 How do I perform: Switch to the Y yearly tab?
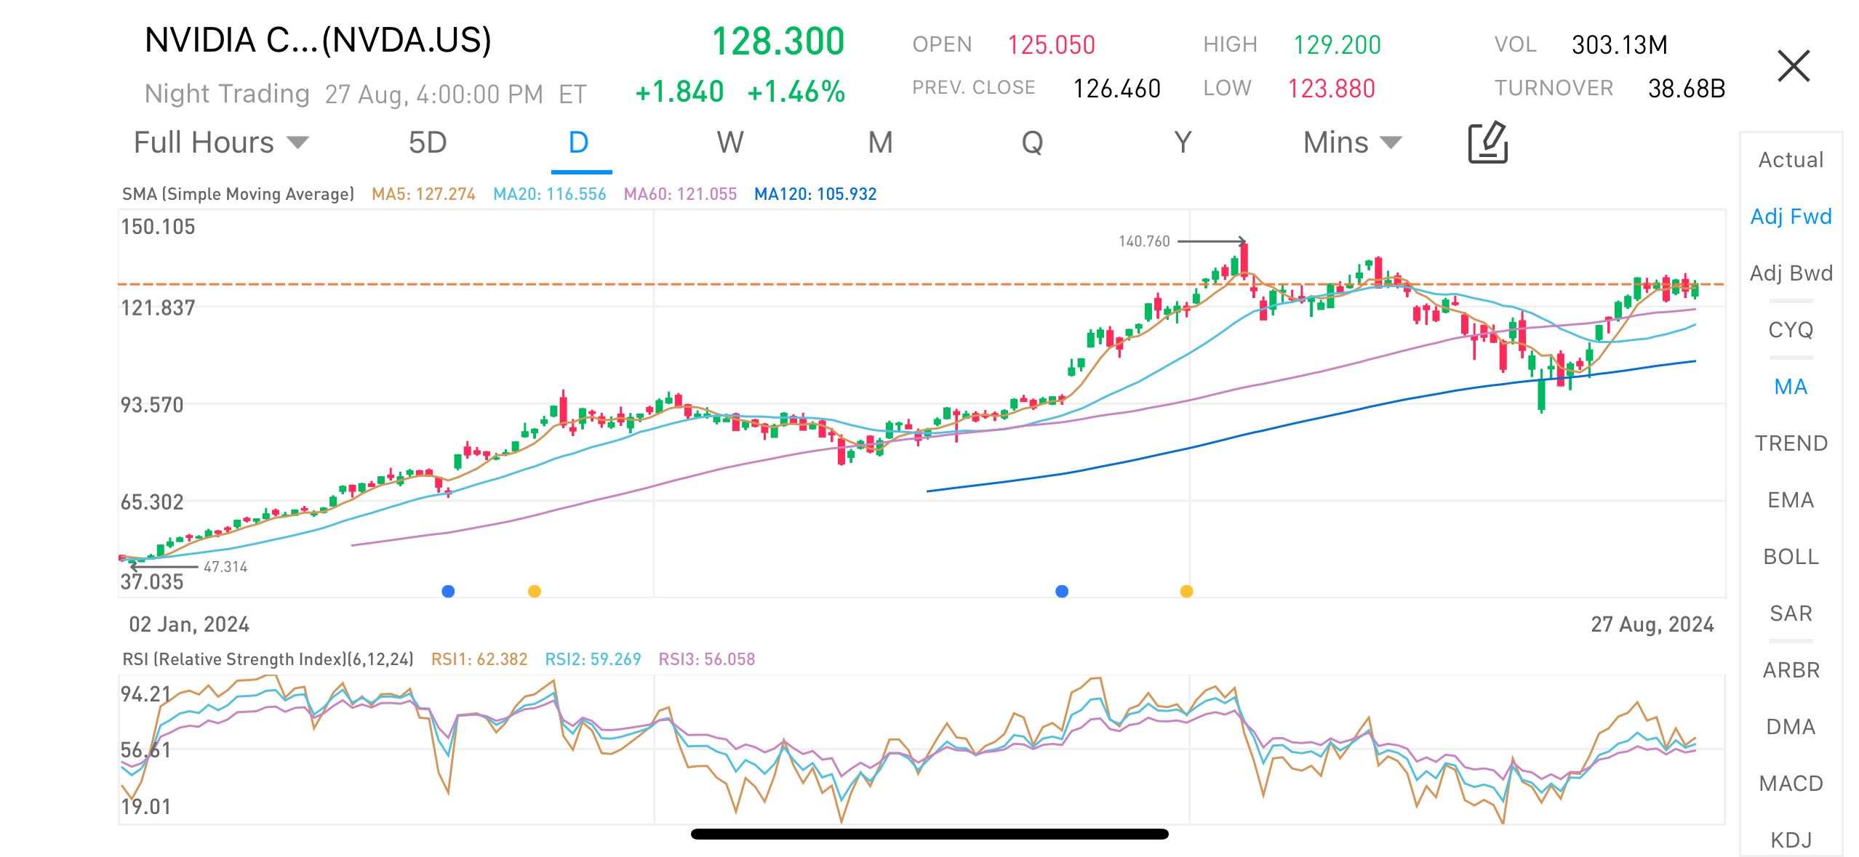[1183, 142]
